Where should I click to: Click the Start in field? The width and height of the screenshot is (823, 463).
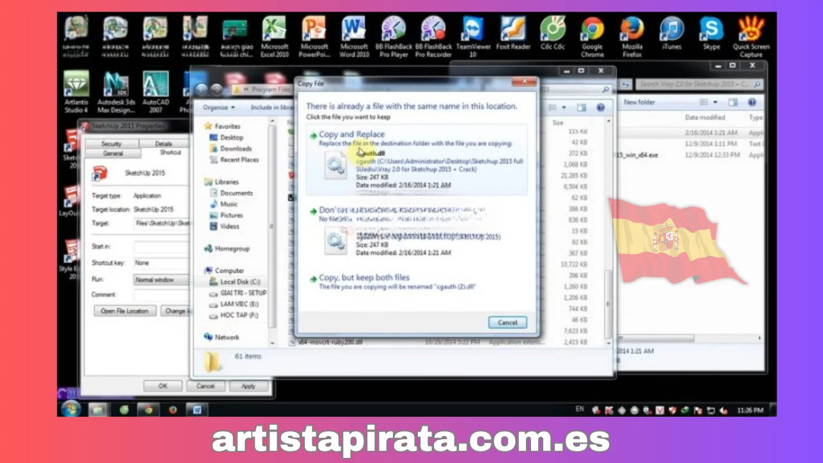(x=162, y=246)
